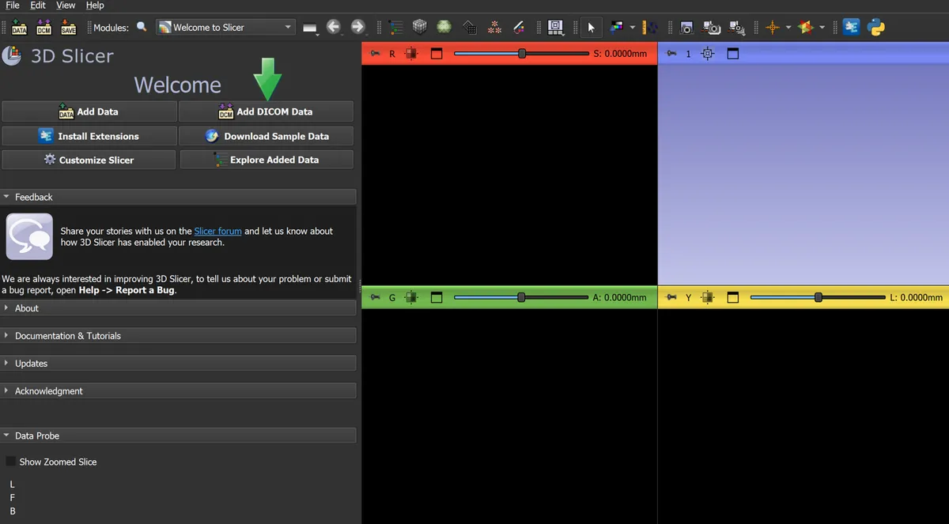Click the module search magnifier icon
This screenshot has width=949, height=524.
(142, 27)
